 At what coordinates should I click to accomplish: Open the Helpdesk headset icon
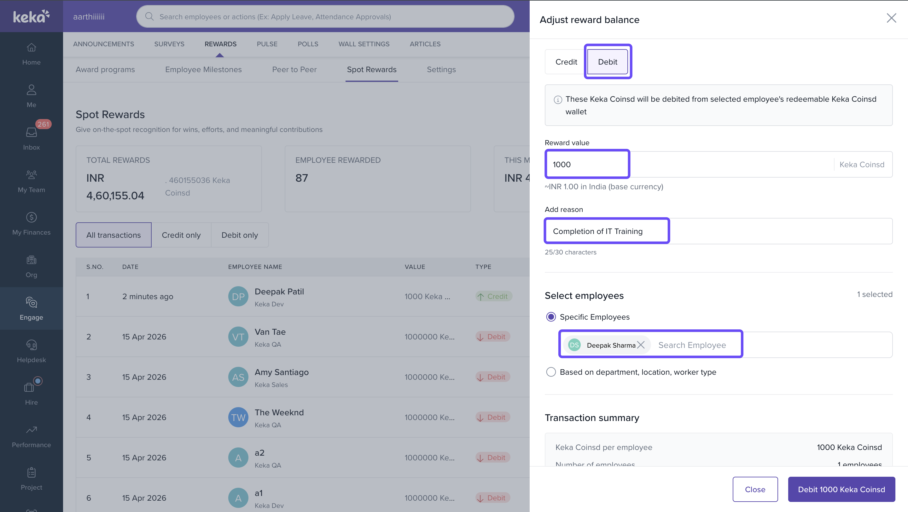tap(32, 345)
